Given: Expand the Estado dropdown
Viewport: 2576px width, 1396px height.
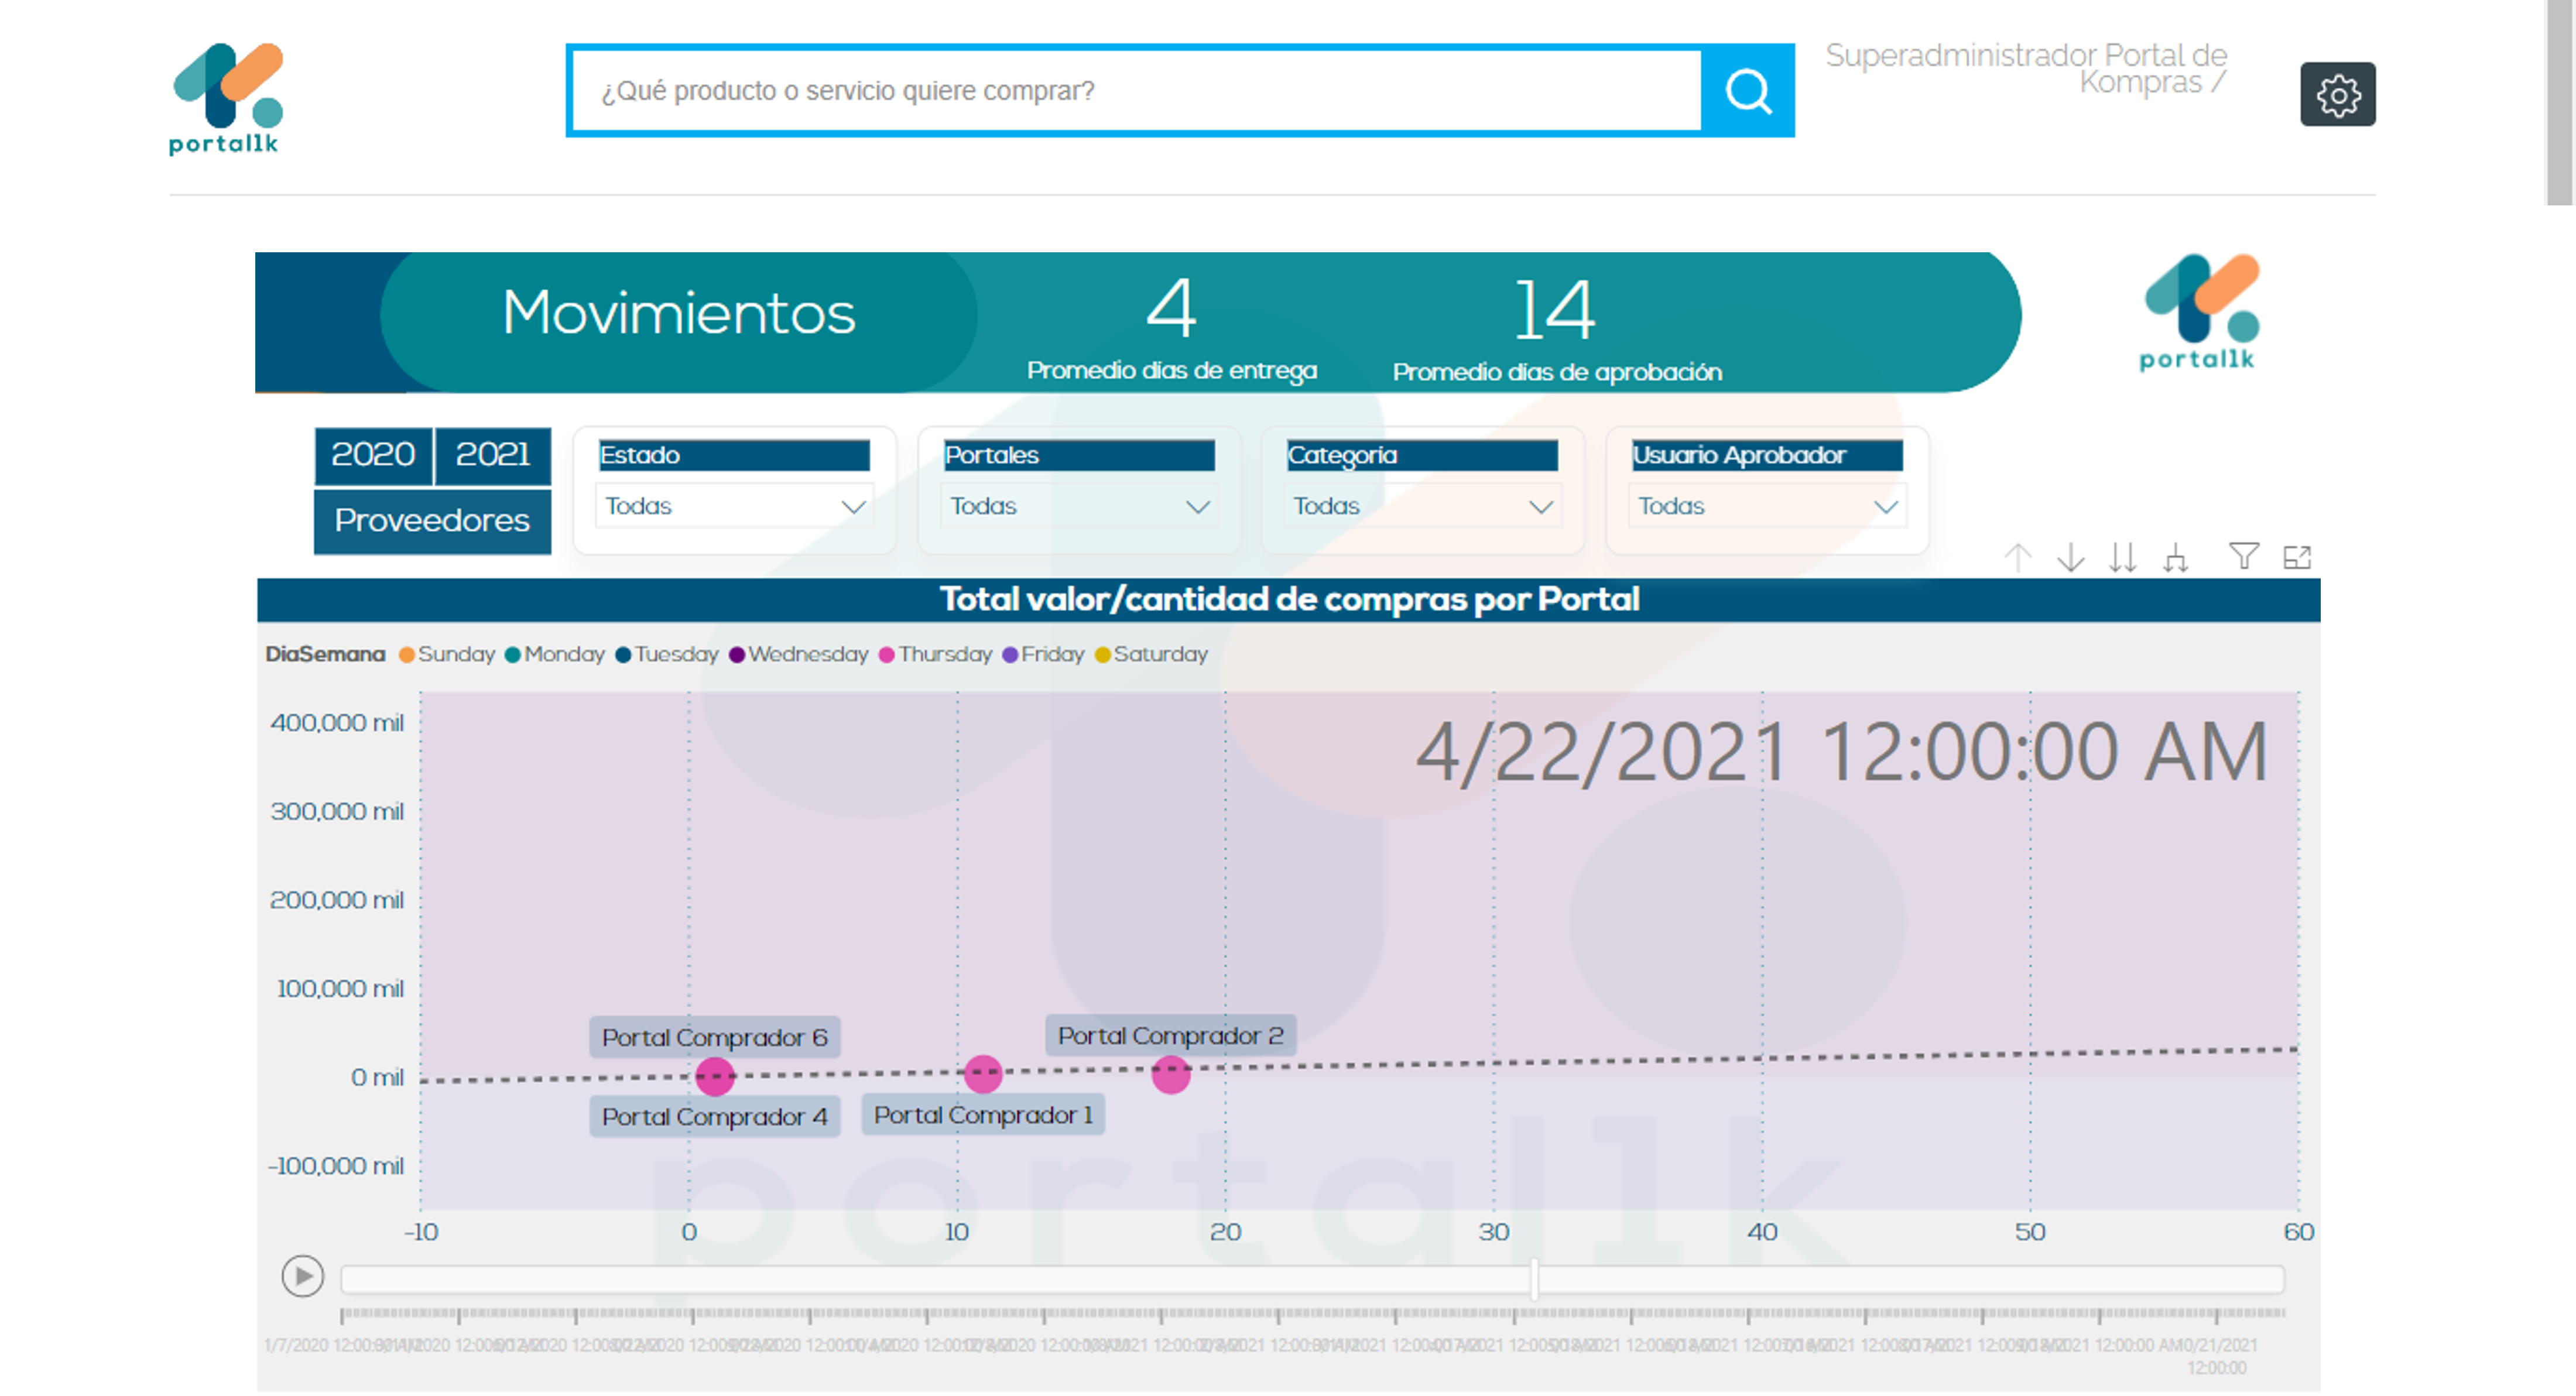Looking at the screenshot, I should pos(734,506).
